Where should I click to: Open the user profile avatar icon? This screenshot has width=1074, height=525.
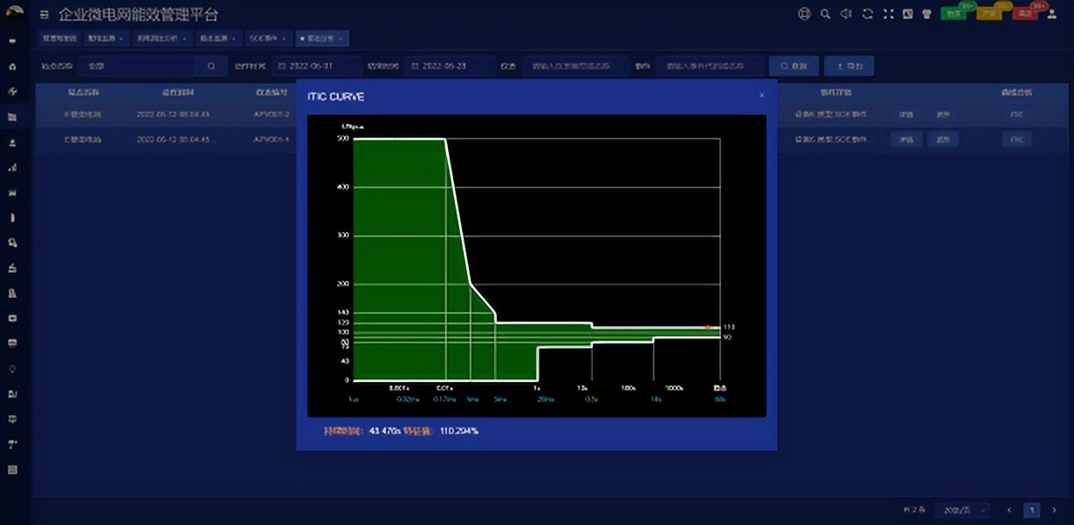pos(1053,14)
